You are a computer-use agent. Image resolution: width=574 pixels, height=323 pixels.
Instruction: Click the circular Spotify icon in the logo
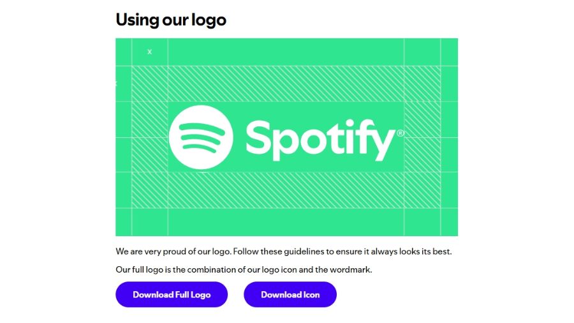tap(201, 137)
